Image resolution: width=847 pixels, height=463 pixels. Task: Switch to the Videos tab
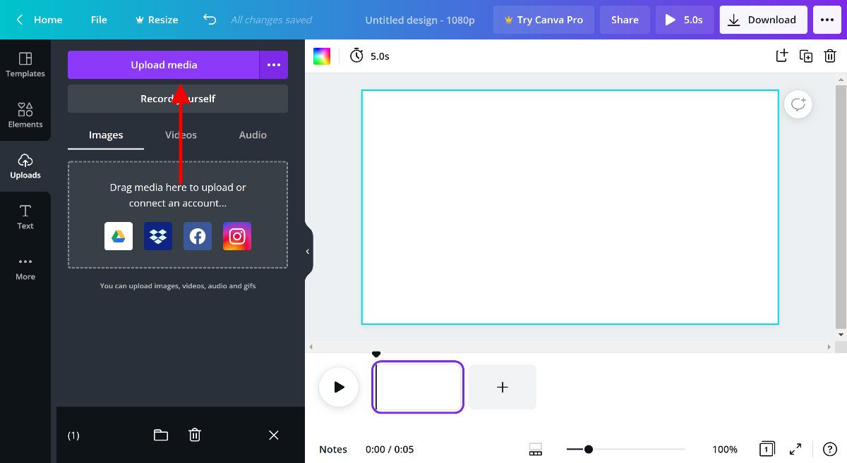pos(181,135)
